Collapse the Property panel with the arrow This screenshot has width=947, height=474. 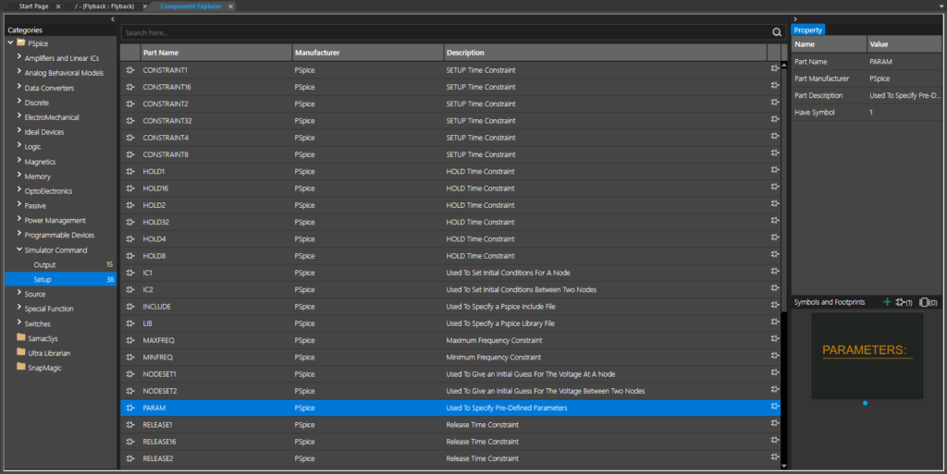tap(795, 19)
